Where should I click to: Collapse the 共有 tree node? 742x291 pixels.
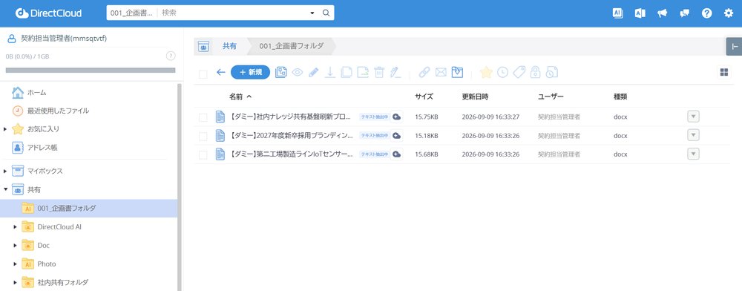click(x=5, y=189)
